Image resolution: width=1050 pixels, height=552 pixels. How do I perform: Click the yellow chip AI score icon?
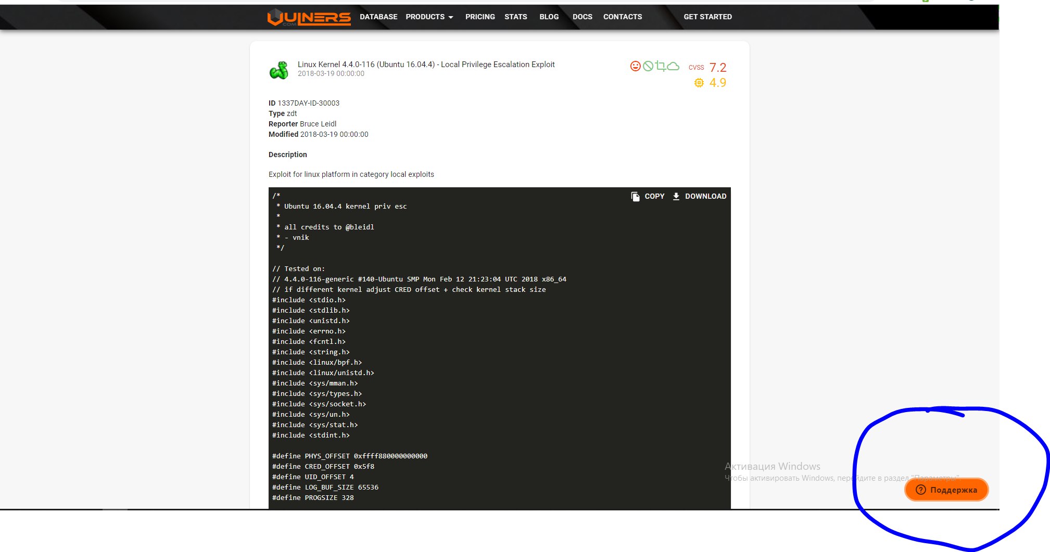[699, 83]
